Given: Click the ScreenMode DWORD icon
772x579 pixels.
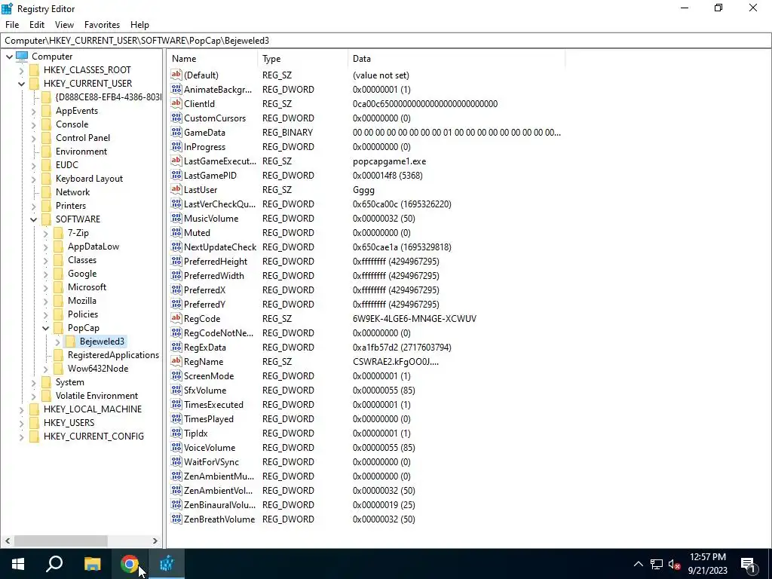Looking at the screenshot, I should tap(176, 375).
